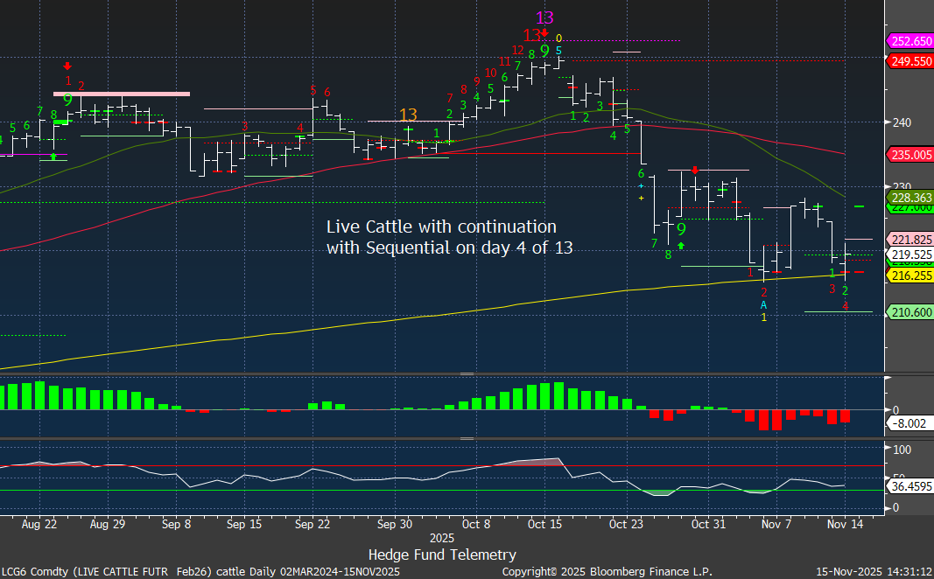Click the large green 9 near Aug 22
The width and height of the screenshot is (934, 579).
pyautogui.click(x=67, y=100)
